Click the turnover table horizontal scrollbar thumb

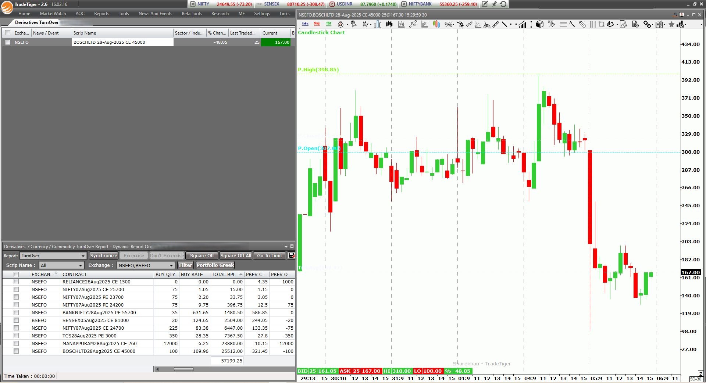pos(183,369)
